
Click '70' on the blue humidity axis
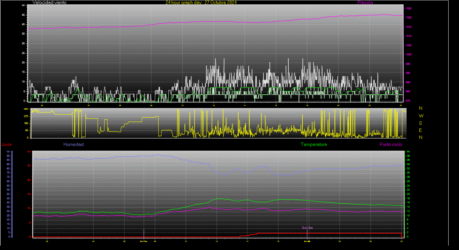(x=8, y=177)
